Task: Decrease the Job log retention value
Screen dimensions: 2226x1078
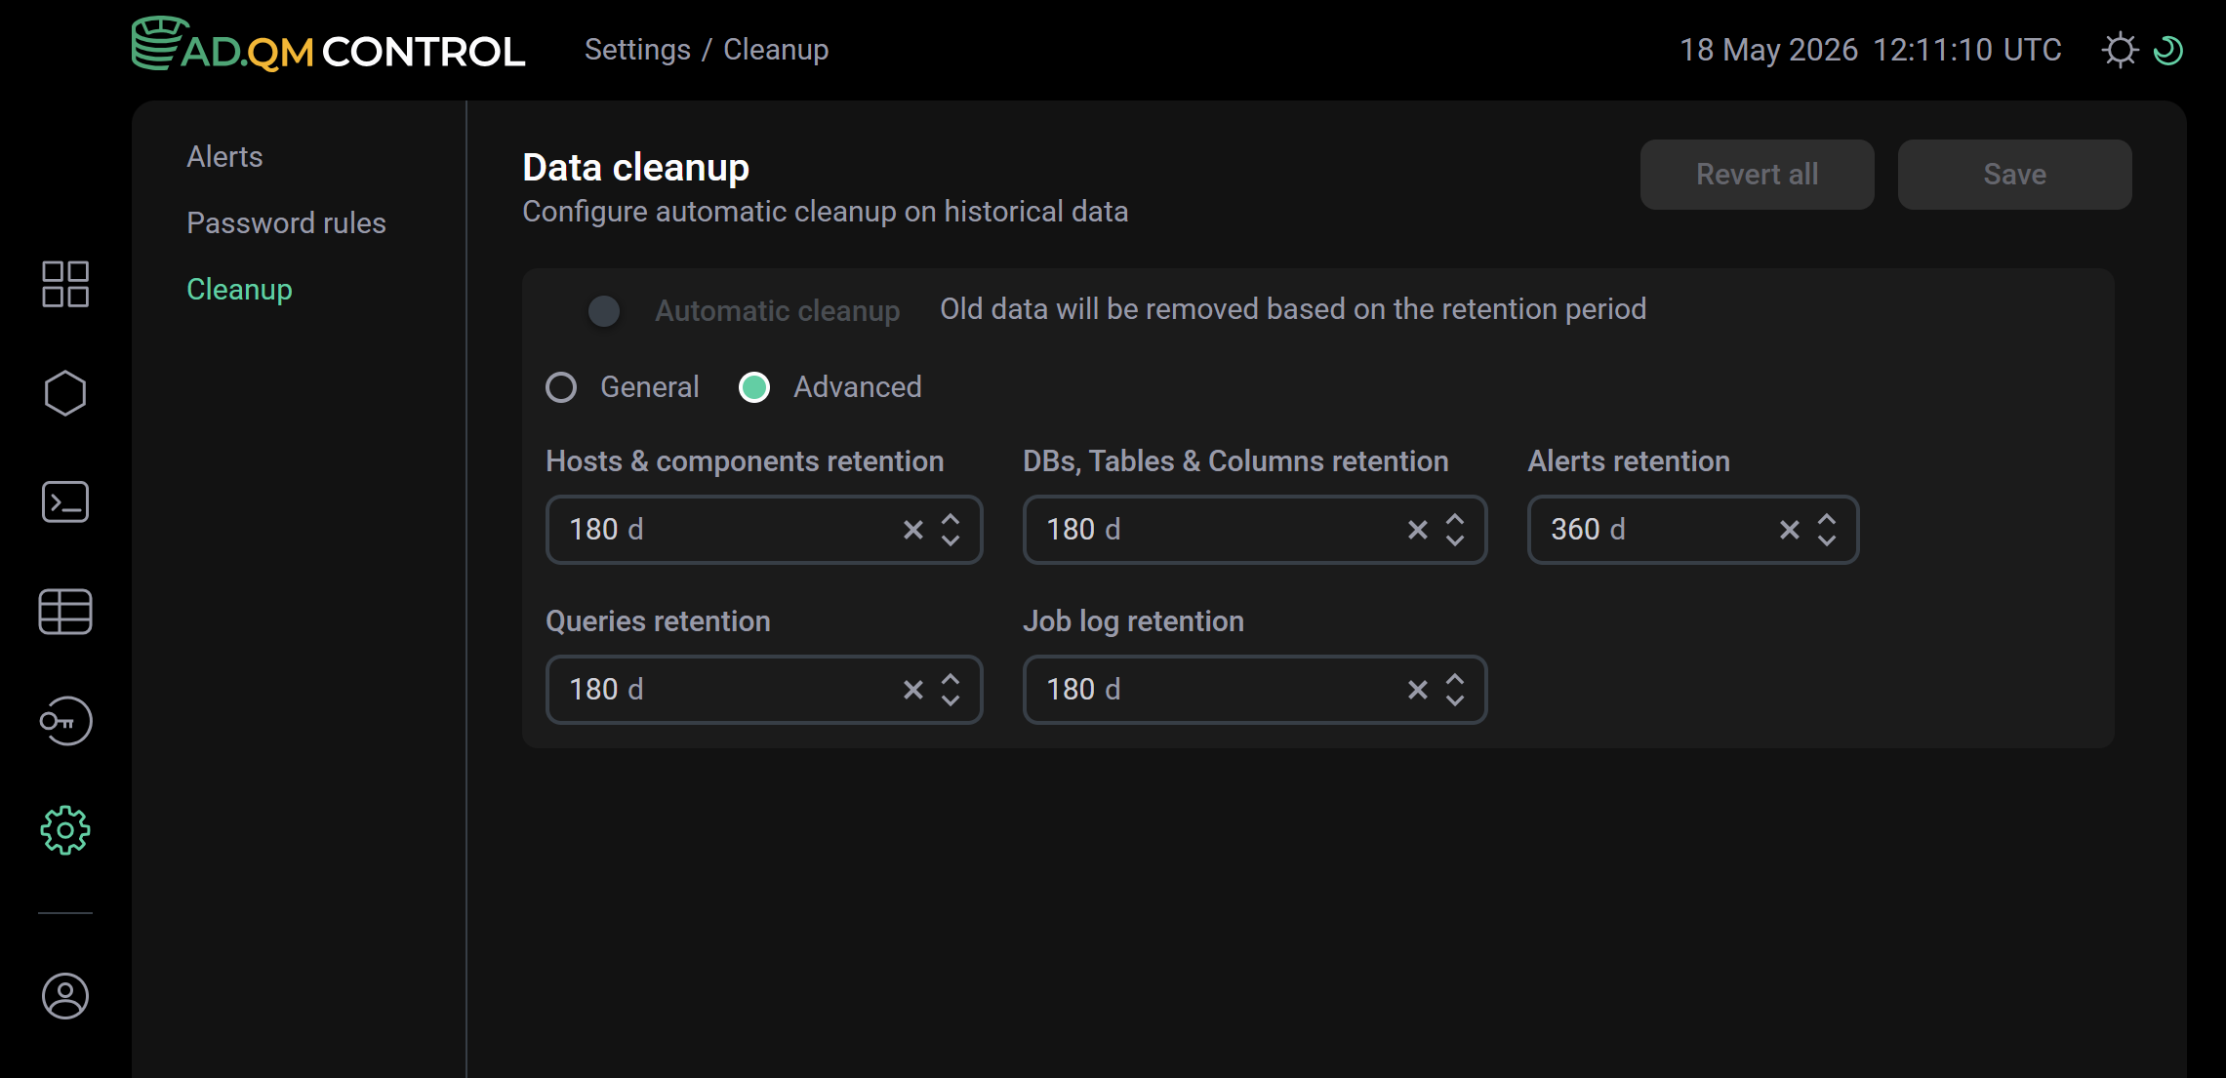Action: pos(1455,699)
